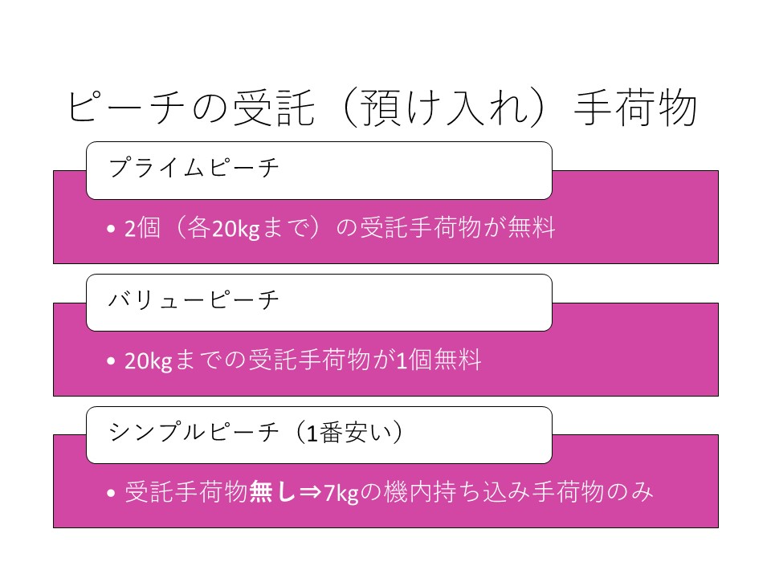Click the word 手荷物 in the title
This screenshot has height=578, width=771.
click(636, 108)
